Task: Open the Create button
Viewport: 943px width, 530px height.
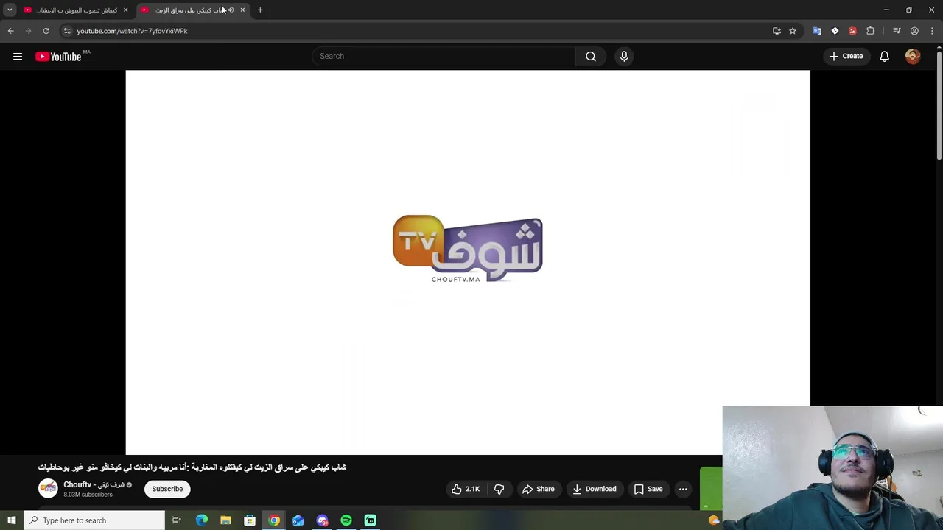Action: (x=846, y=56)
